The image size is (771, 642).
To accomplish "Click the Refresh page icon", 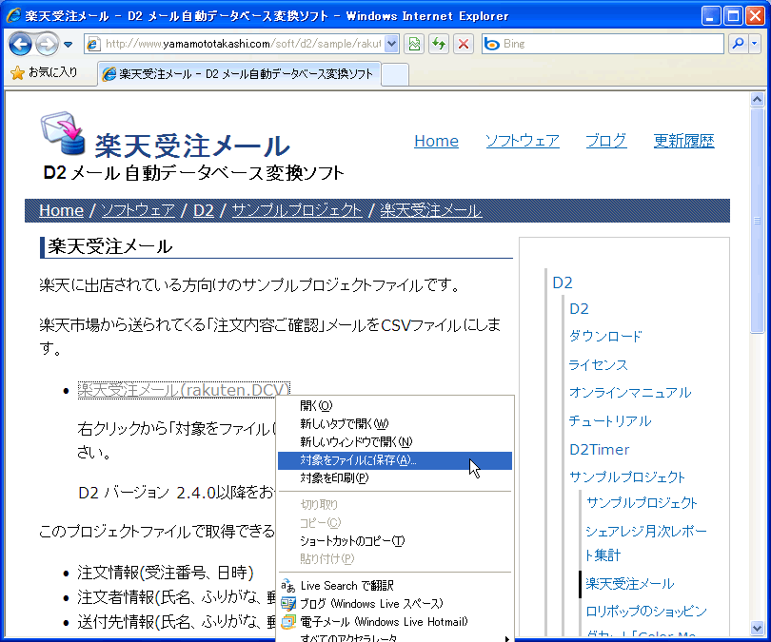I will 439,44.
